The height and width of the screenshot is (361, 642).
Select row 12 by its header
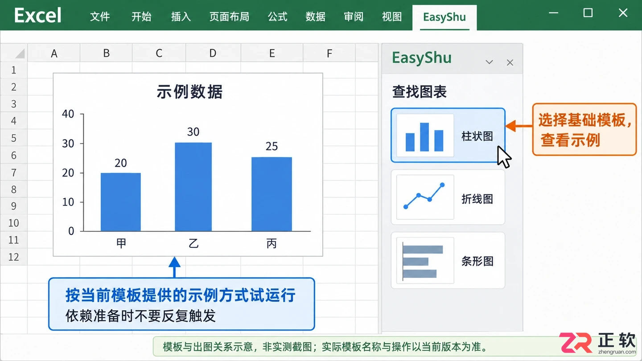click(x=14, y=257)
